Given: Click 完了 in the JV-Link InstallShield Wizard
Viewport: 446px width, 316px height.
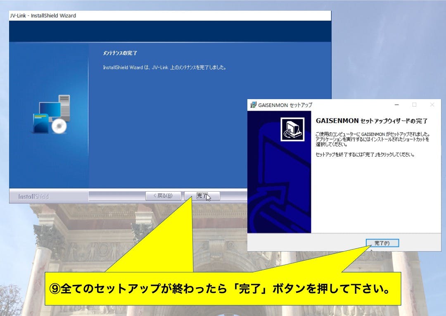Looking at the screenshot, I should [202, 196].
